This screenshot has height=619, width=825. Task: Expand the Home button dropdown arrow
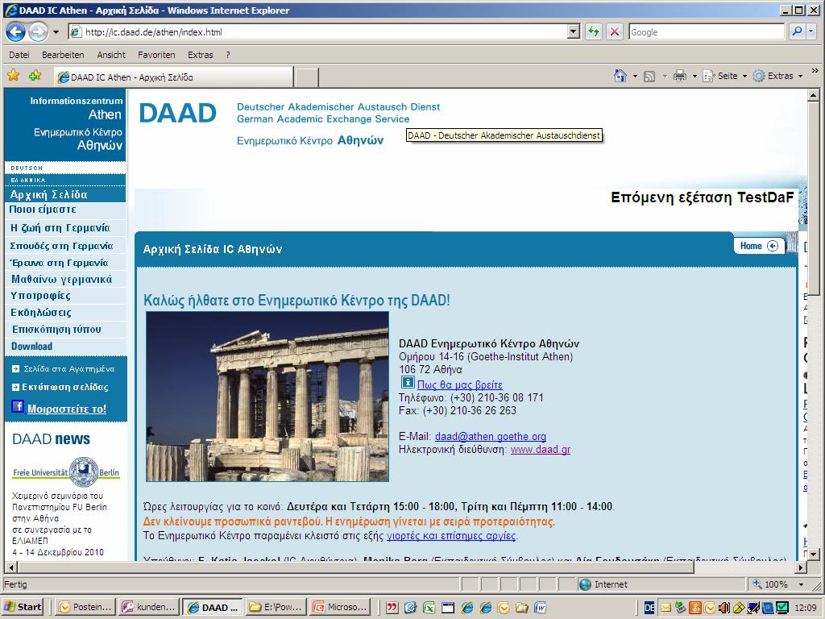click(x=635, y=77)
